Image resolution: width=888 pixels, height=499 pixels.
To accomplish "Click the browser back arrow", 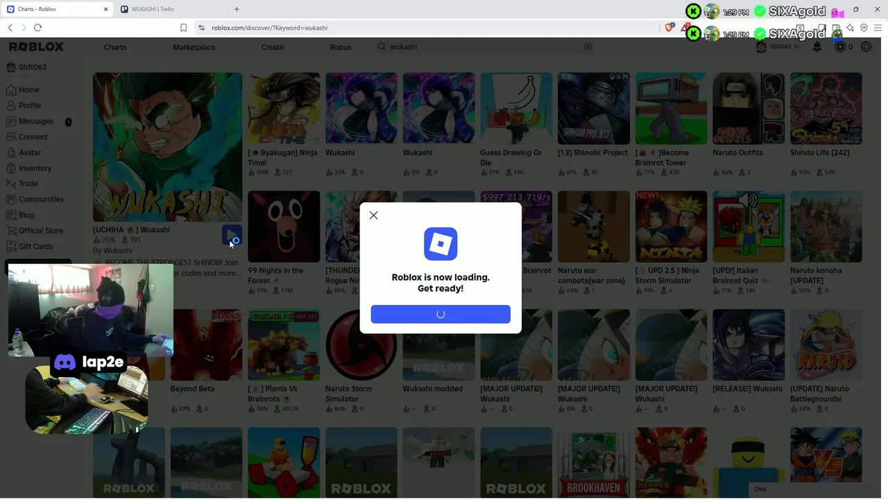I will point(10,28).
